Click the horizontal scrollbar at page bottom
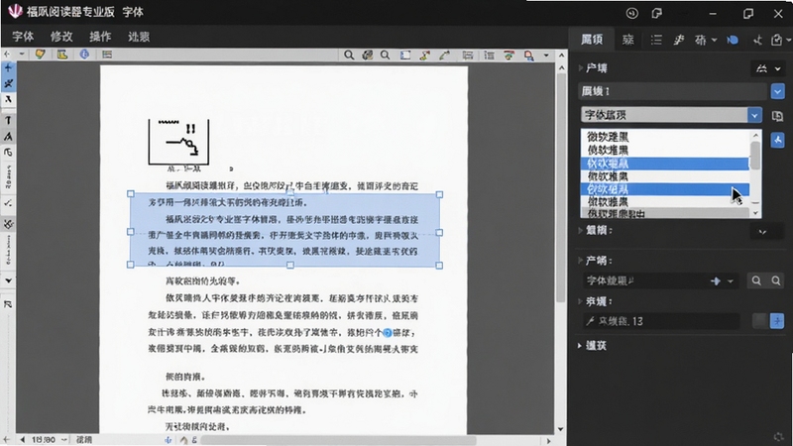The image size is (793, 446). [x=339, y=440]
